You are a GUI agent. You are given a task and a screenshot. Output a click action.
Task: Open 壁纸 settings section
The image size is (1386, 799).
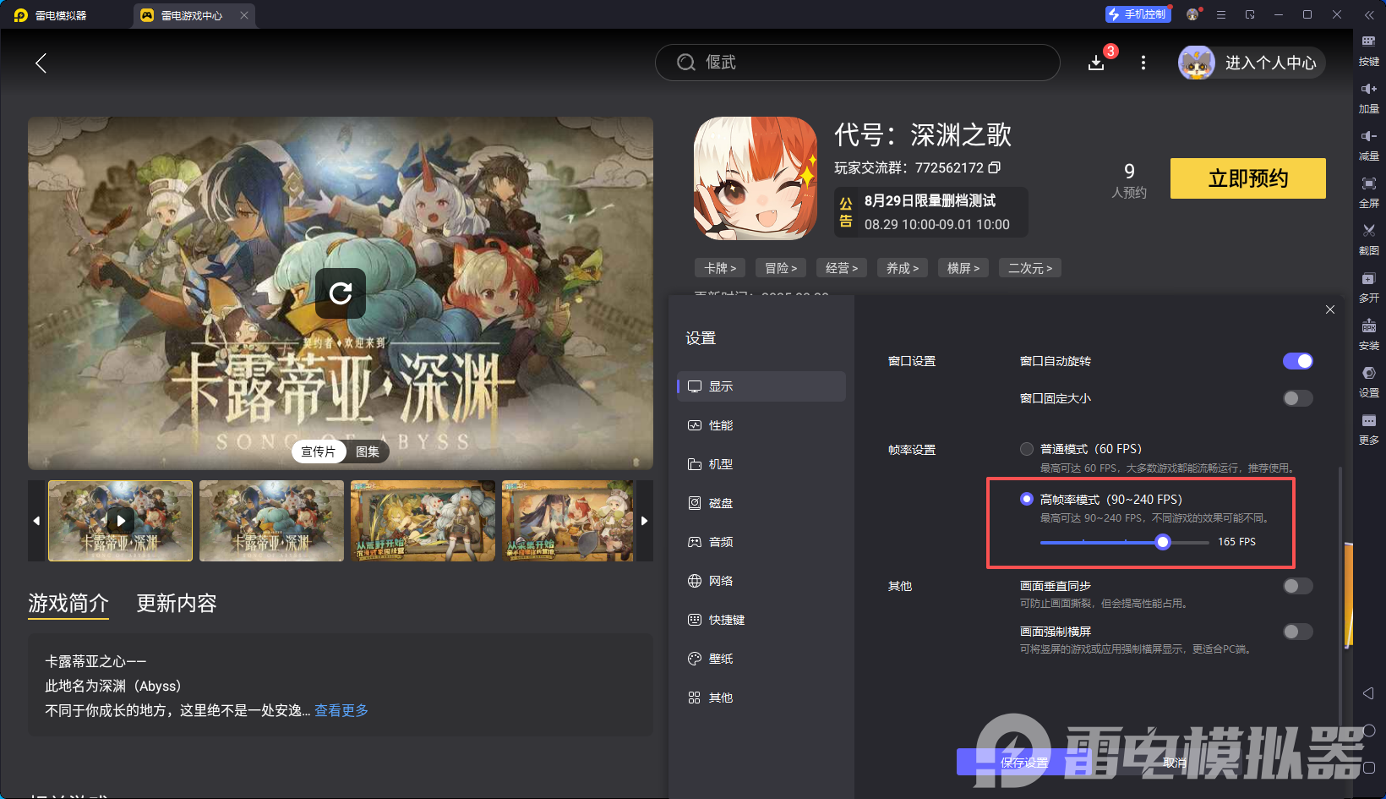tap(761, 659)
